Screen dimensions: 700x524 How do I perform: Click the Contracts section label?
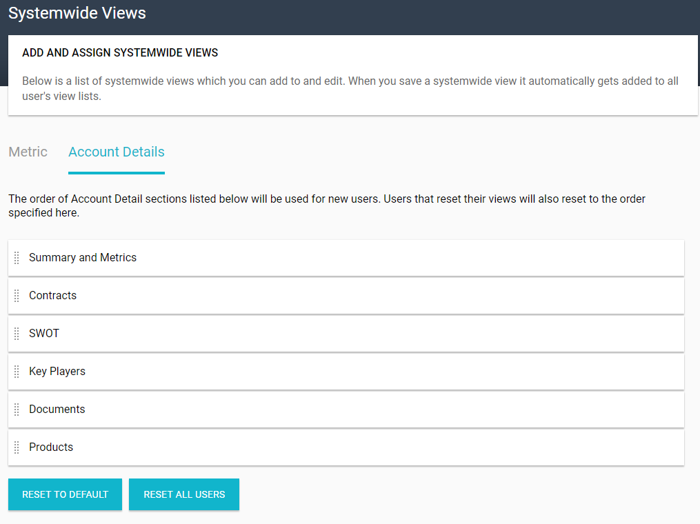[x=52, y=296]
